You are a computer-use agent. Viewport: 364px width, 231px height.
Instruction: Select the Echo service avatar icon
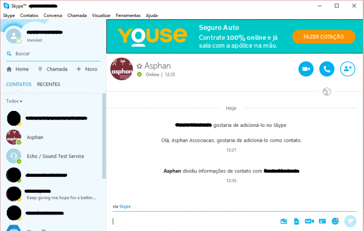point(14,156)
